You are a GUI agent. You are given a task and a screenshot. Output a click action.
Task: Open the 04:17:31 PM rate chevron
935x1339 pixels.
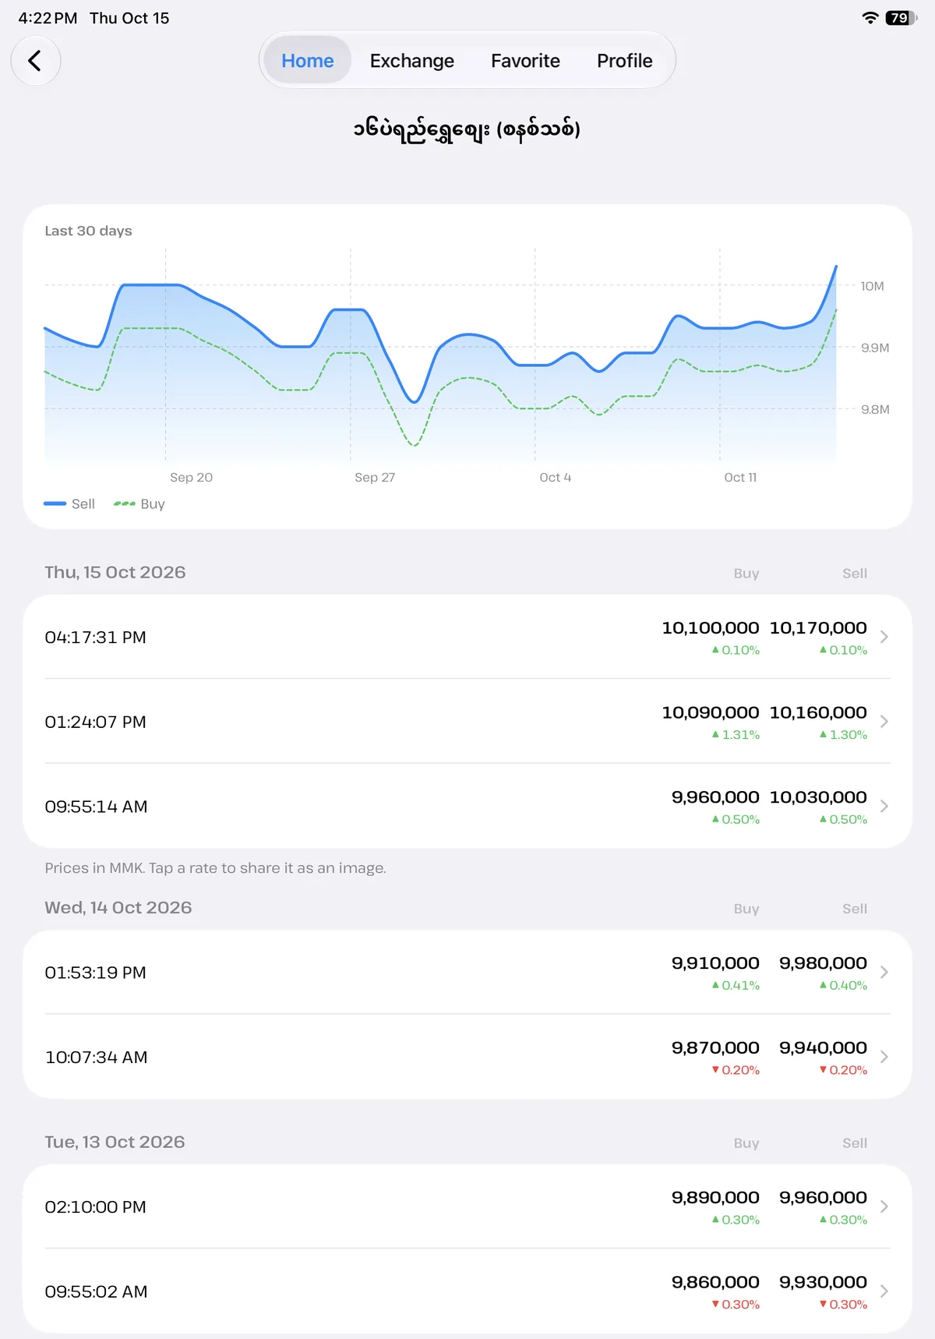[x=884, y=637]
